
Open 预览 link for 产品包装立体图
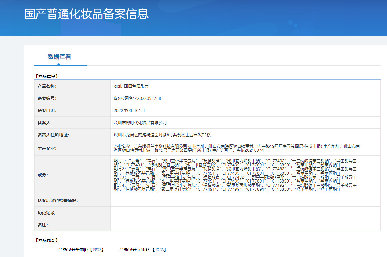pyautogui.click(x=159, y=249)
